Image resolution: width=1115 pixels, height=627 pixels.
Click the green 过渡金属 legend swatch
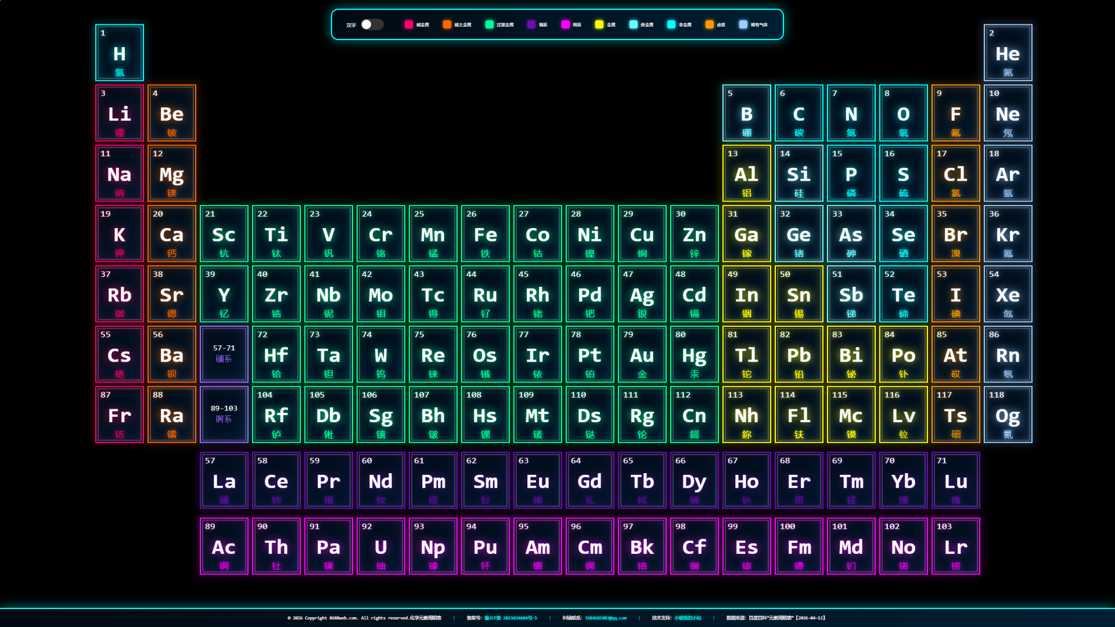pos(490,24)
